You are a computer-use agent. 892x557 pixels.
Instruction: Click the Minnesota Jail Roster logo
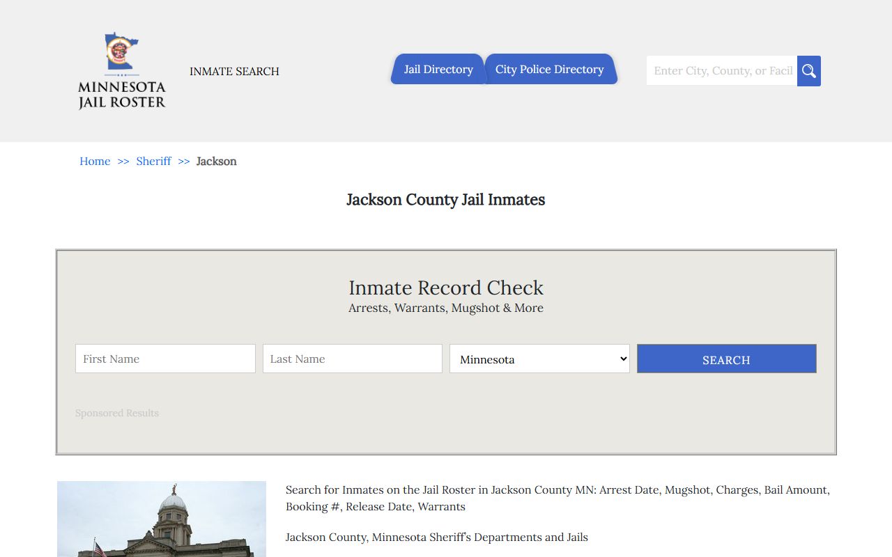click(122, 71)
